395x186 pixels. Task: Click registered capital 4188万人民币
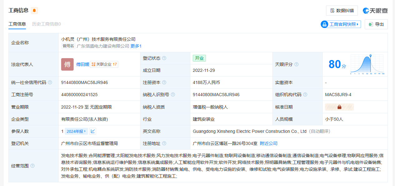pos(206,82)
